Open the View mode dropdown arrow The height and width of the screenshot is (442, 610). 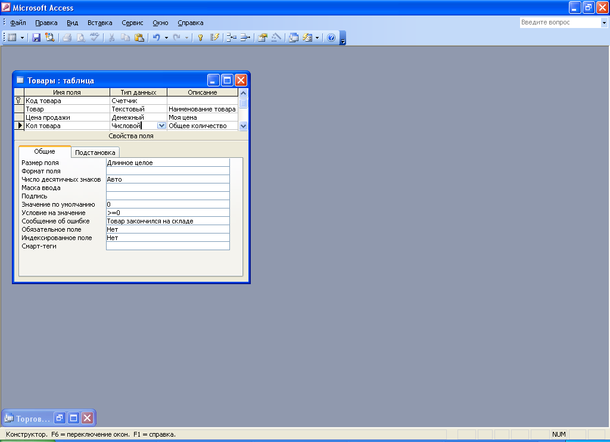click(x=22, y=38)
